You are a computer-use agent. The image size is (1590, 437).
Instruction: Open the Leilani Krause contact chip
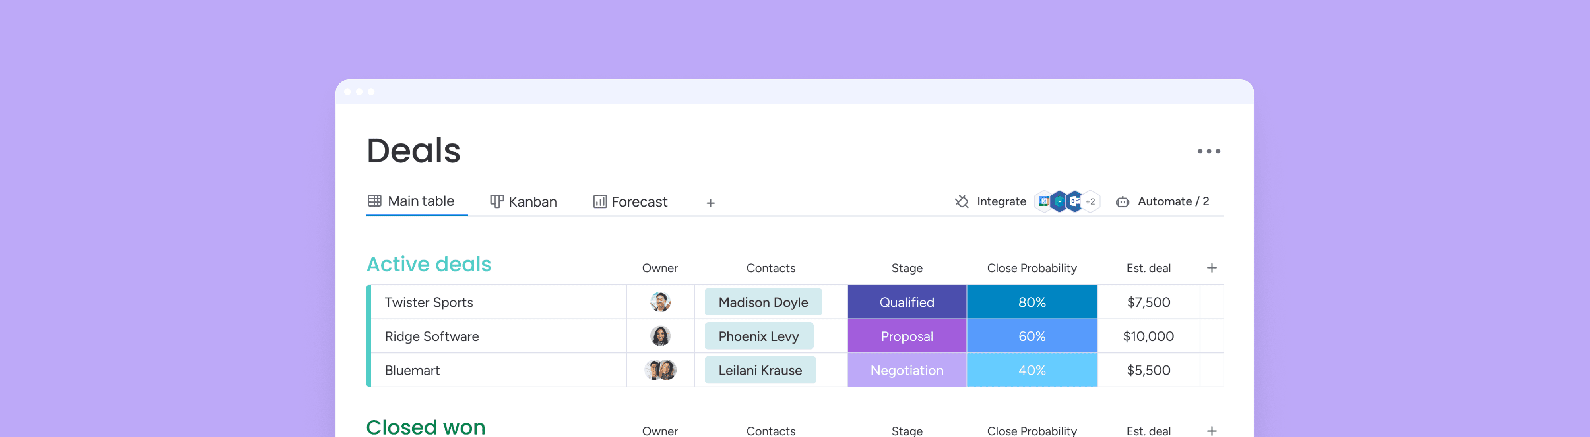[760, 370]
